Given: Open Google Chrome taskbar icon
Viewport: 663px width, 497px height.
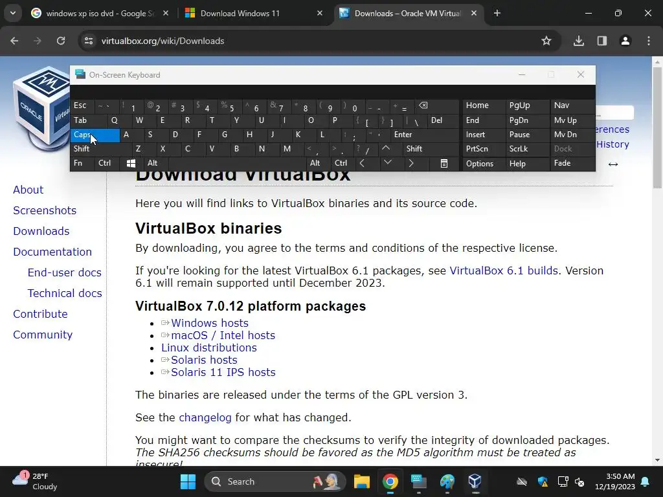Looking at the screenshot, I should click(390, 481).
